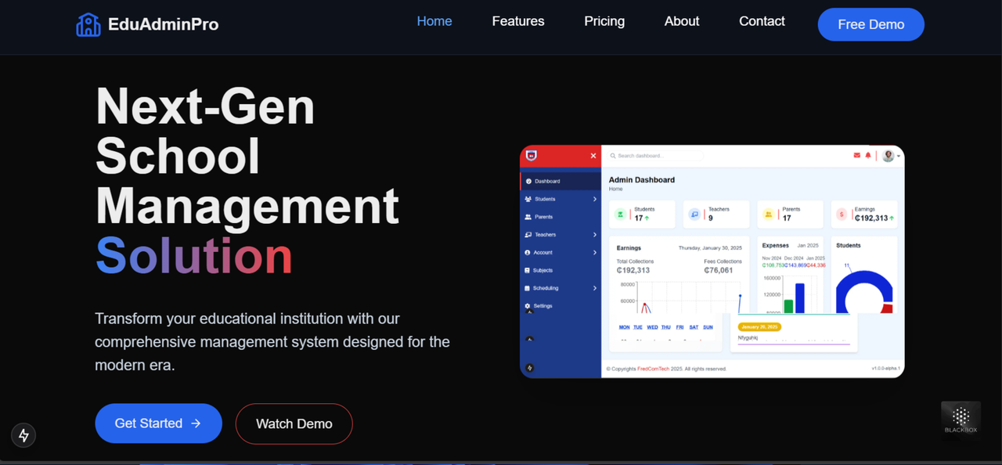Click the Parents icon in the blue sidebar

[x=528, y=217]
